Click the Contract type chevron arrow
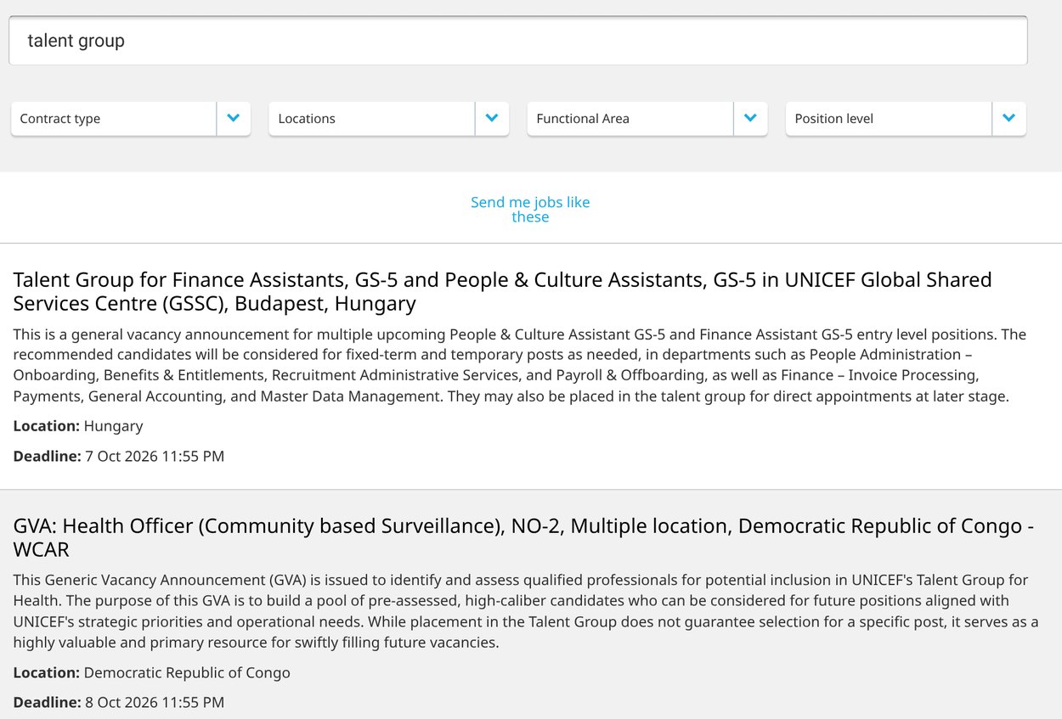Viewport: 1062px width, 719px height. point(234,119)
